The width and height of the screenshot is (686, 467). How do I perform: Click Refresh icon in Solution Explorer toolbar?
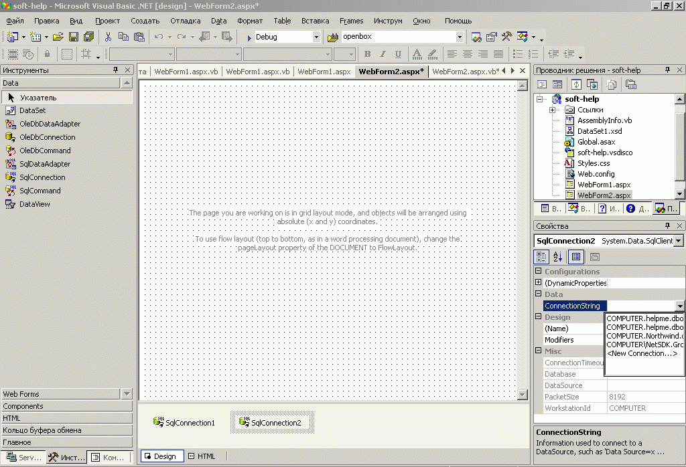[576, 84]
